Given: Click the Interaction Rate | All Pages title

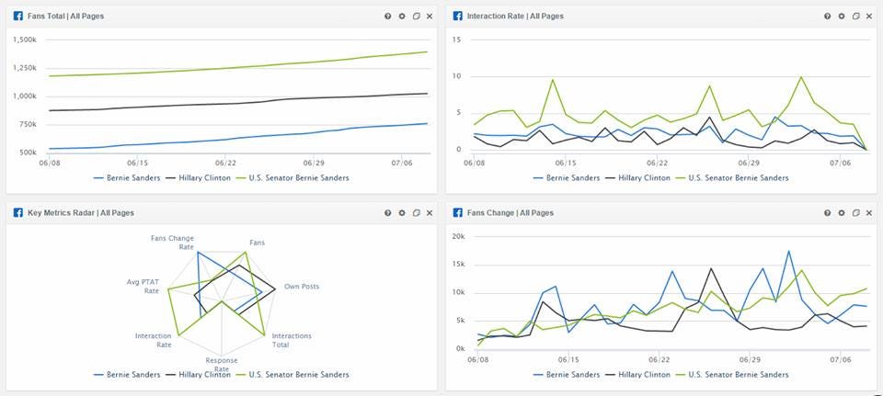Looking at the screenshot, I should coord(515,17).
